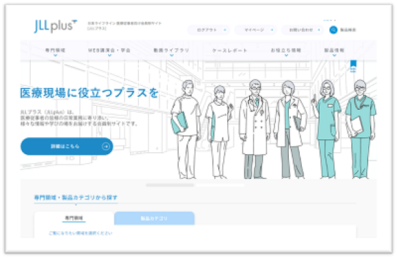Open 製品検索 link beside search icon
The width and height of the screenshot is (397, 258).
click(x=348, y=30)
